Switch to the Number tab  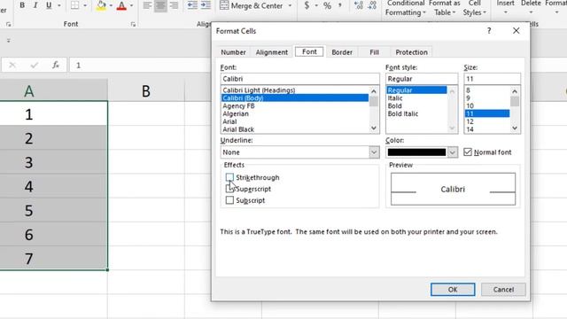click(233, 52)
